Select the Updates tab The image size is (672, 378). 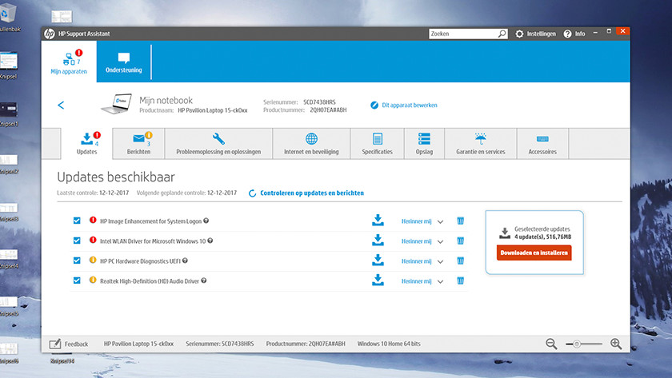point(86,143)
